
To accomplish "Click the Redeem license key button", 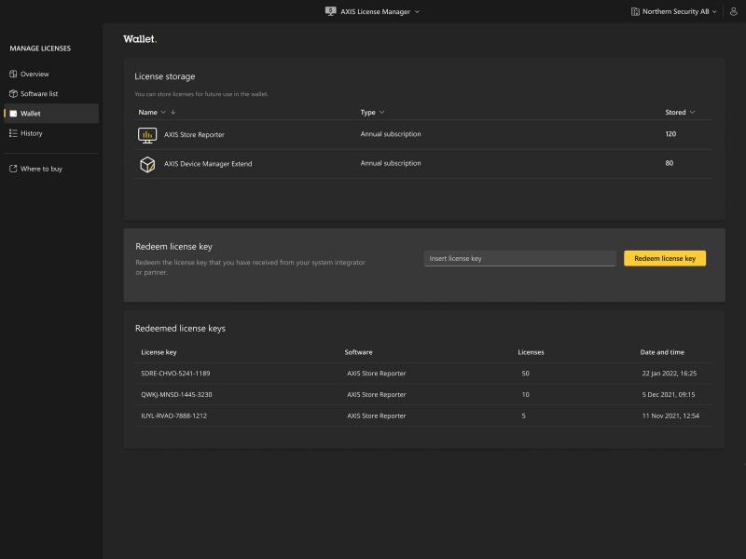I will pos(665,258).
